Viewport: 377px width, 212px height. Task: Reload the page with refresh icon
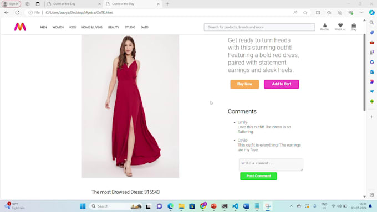[x=17, y=13]
